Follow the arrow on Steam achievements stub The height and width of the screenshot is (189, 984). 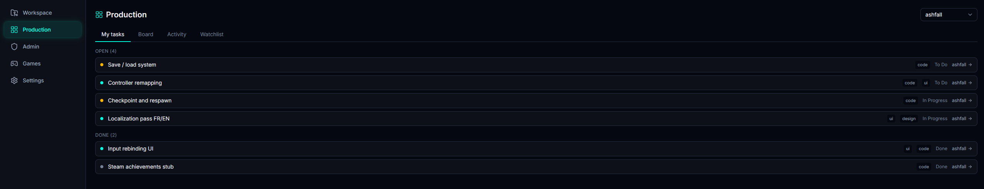[970, 167]
